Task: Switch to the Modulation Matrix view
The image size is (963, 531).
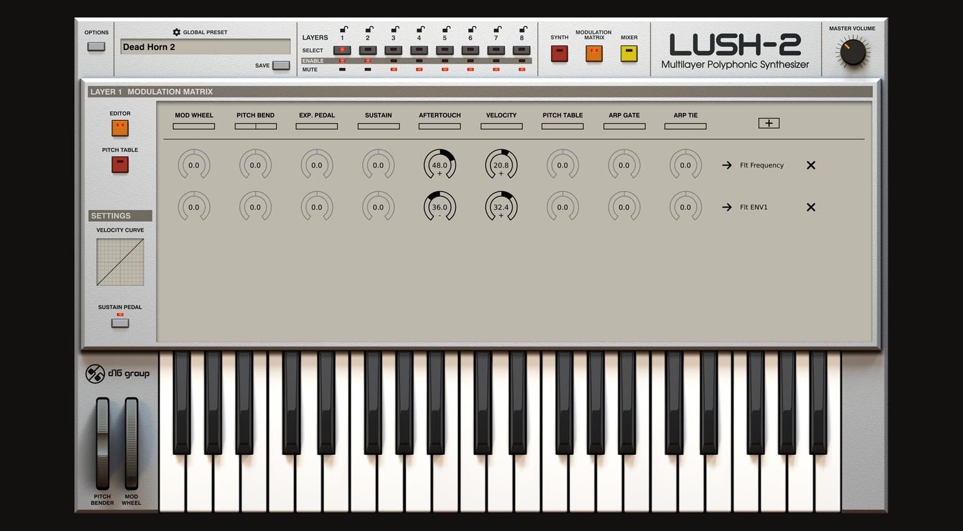Action: pyautogui.click(x=594, y=54)
